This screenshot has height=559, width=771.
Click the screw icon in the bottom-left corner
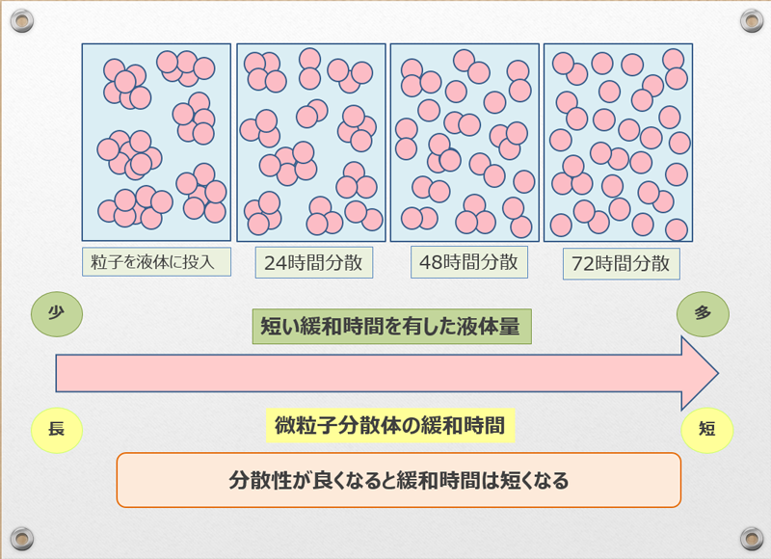click(20, 538)
